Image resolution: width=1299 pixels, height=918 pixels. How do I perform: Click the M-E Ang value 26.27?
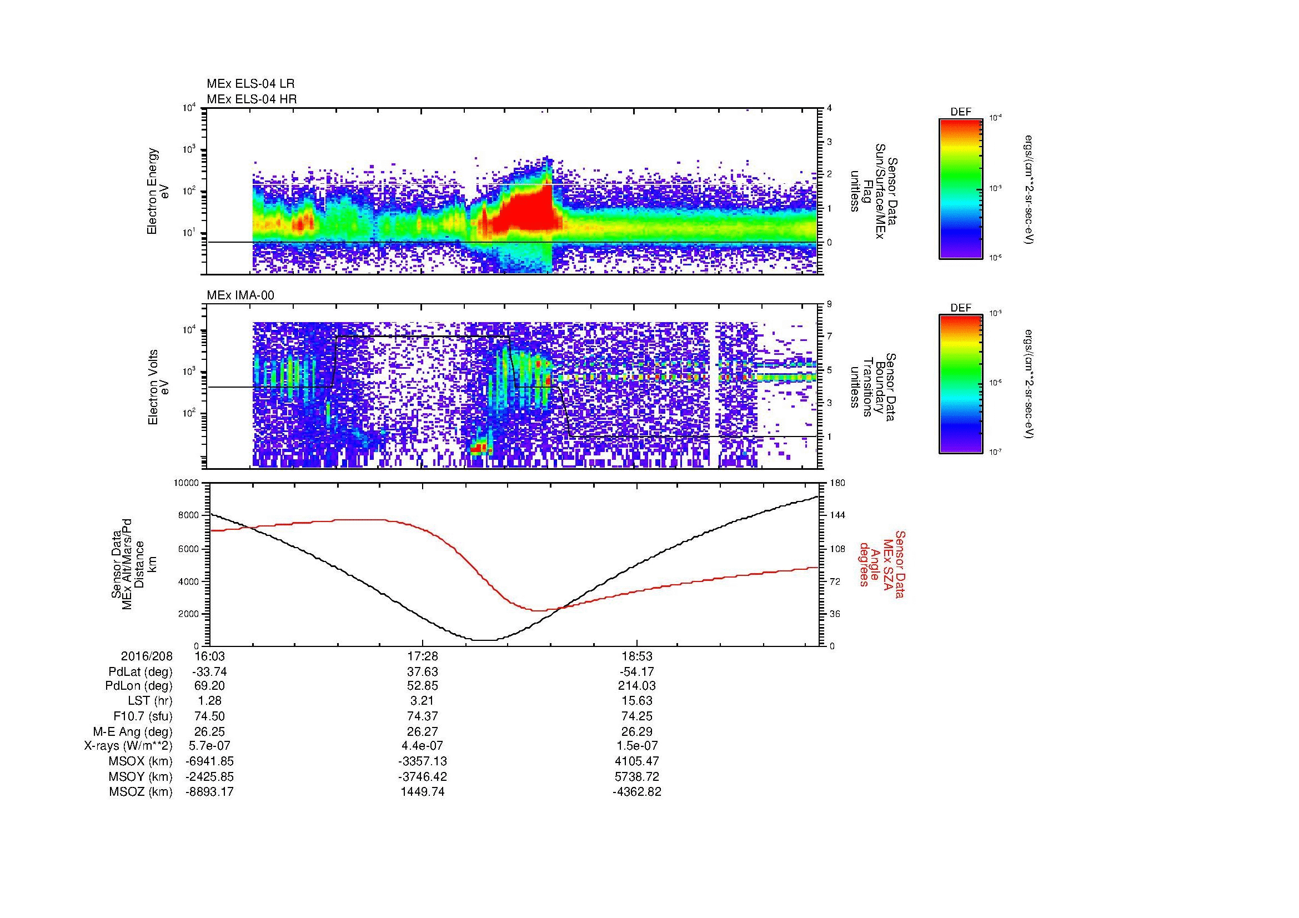point(423,731)
